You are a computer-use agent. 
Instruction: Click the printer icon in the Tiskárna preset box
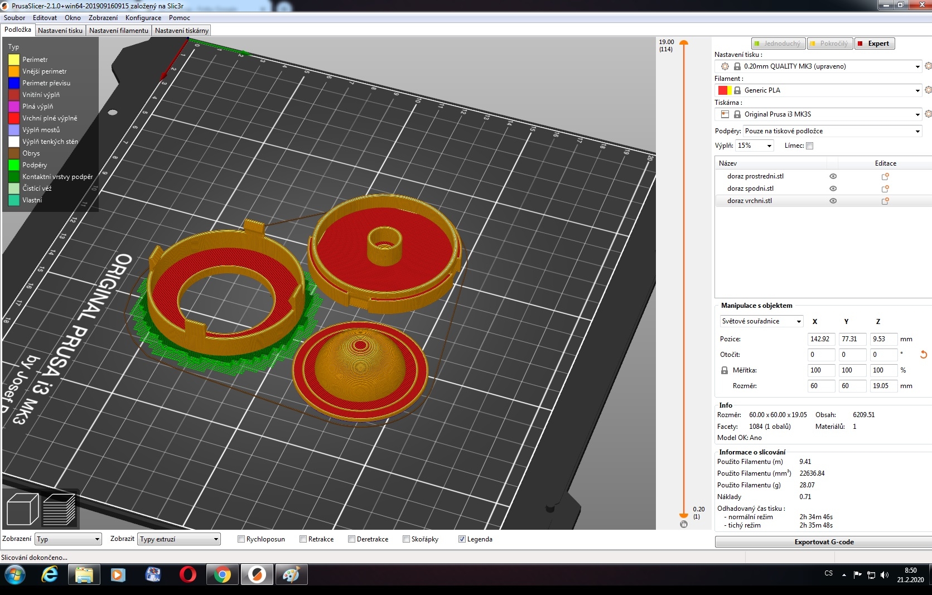click(x=725, y=114)
